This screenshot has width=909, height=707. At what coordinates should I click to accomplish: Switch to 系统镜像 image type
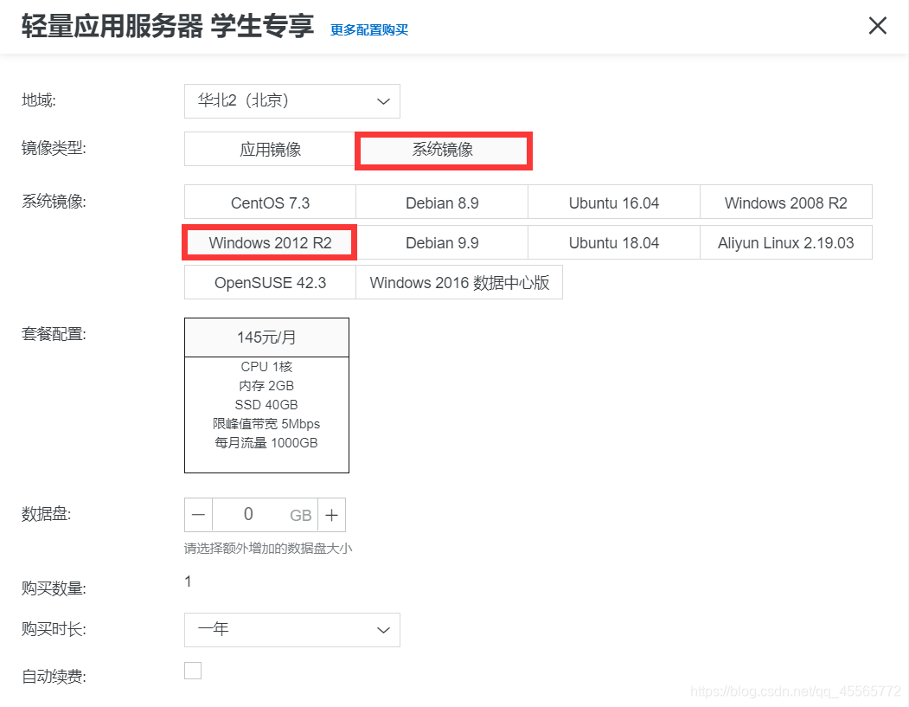click(444, 150)
